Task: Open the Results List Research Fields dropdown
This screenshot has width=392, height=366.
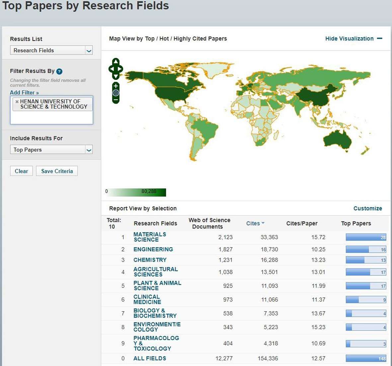Action: [51, 50]
